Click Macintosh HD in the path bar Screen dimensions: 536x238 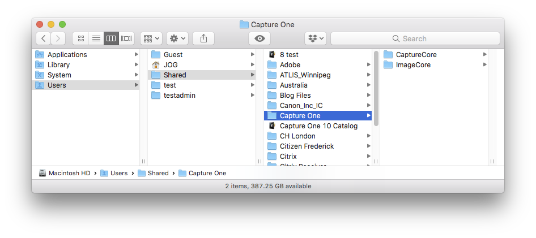tap(65, 173)
